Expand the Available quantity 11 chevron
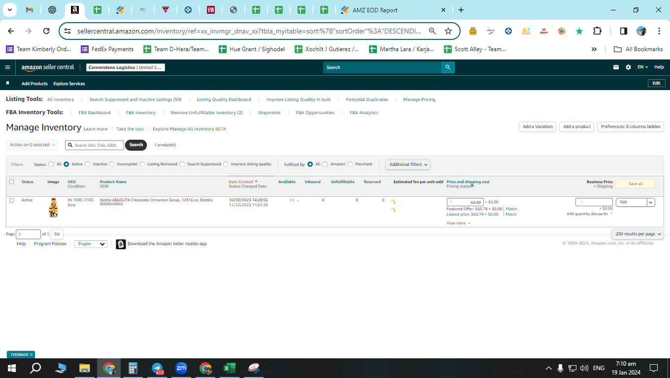Viewport: 670px width, 378px height. pyautogui.click(x=298, y=201)
